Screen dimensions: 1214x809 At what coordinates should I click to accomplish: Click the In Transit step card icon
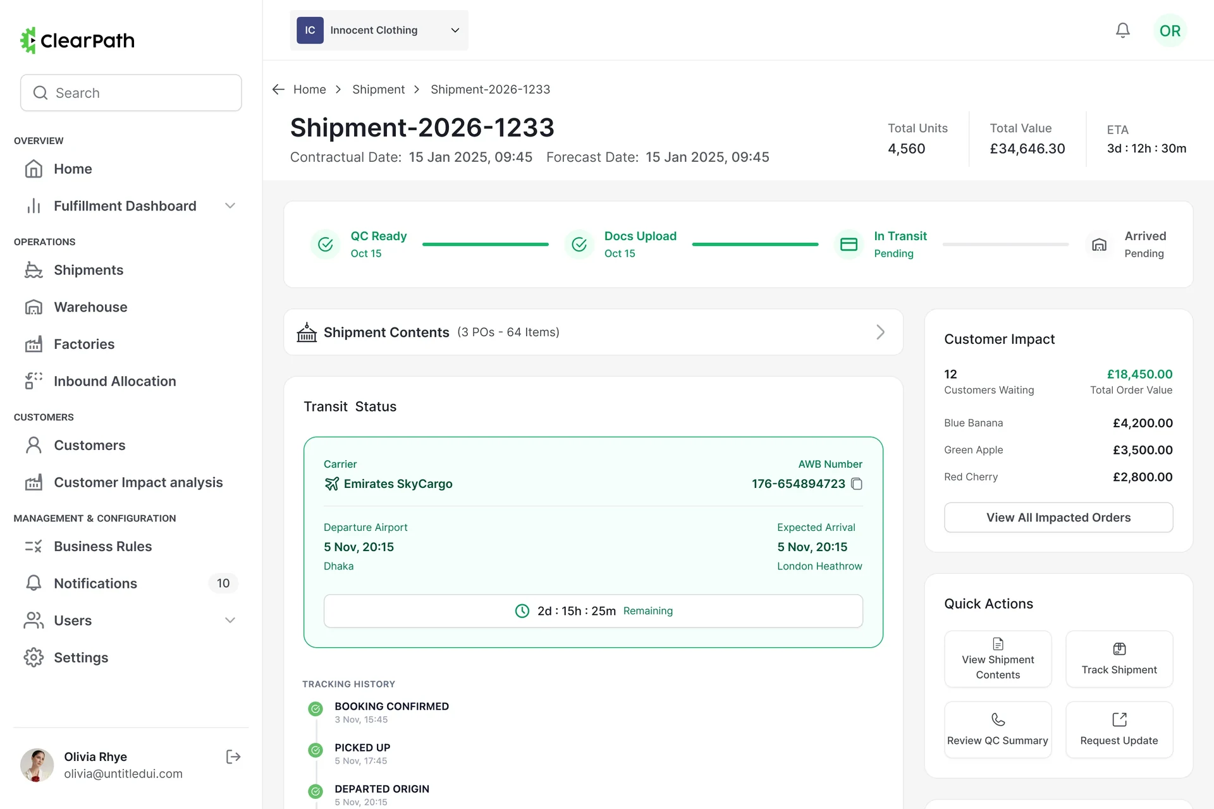point(849,245)
